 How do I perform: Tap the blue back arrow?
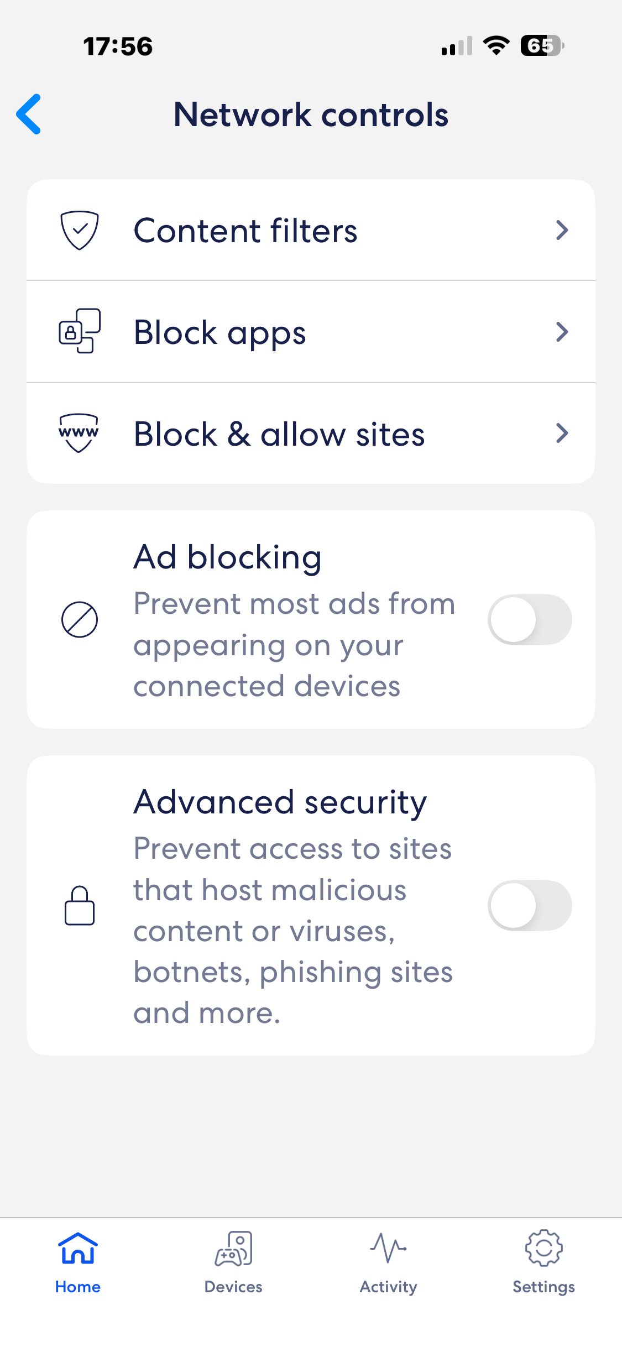tap(29, 114)
